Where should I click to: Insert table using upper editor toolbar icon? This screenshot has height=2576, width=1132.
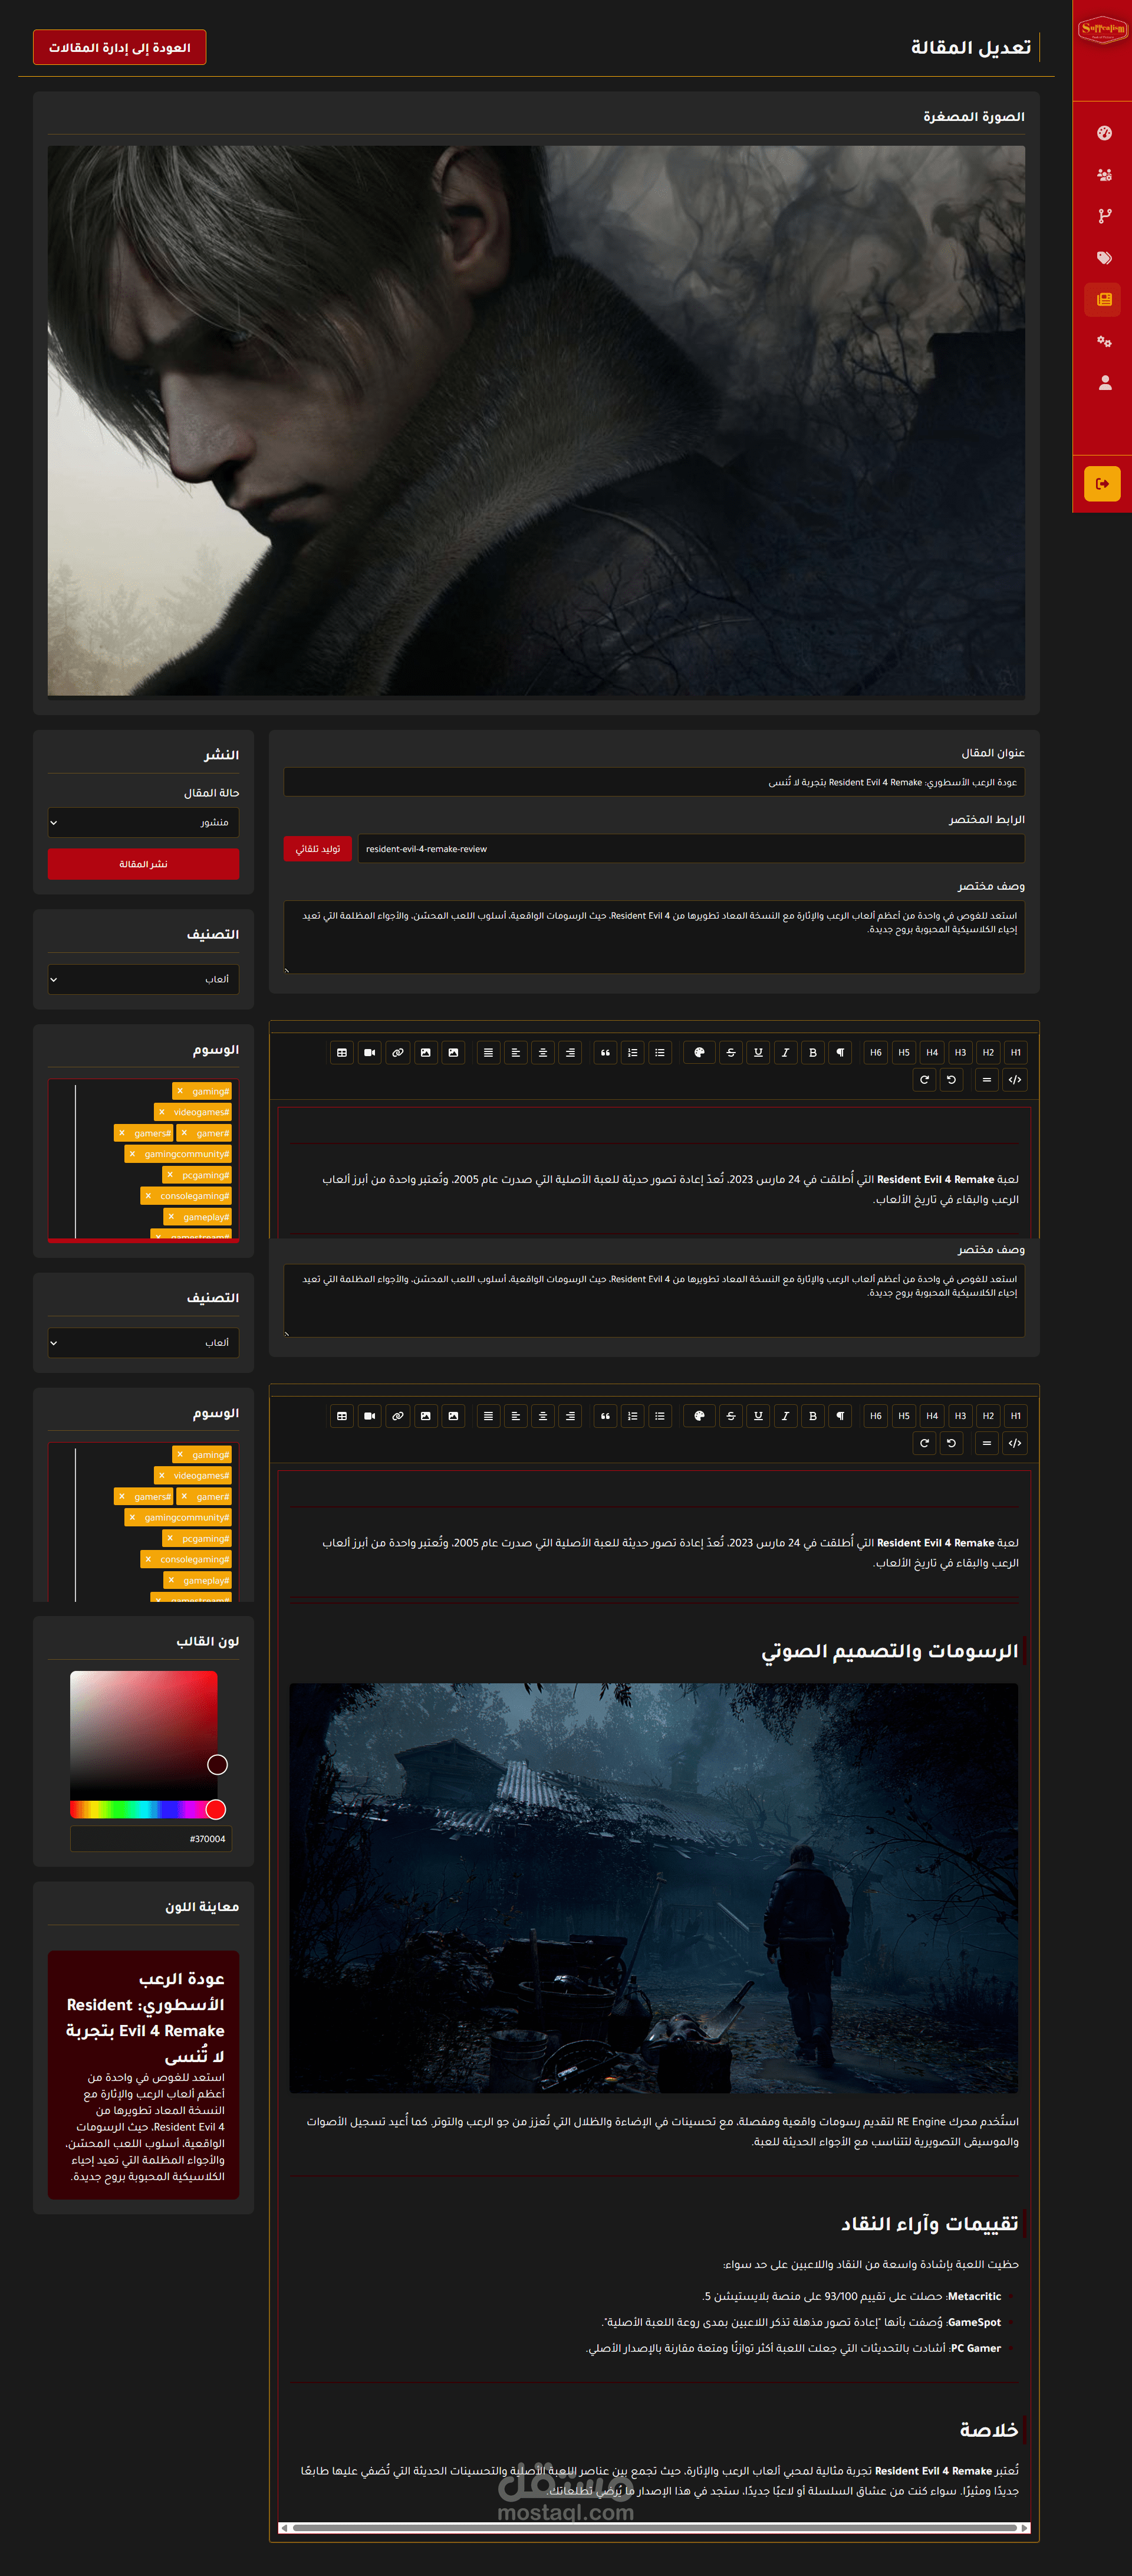(342, 1052)
